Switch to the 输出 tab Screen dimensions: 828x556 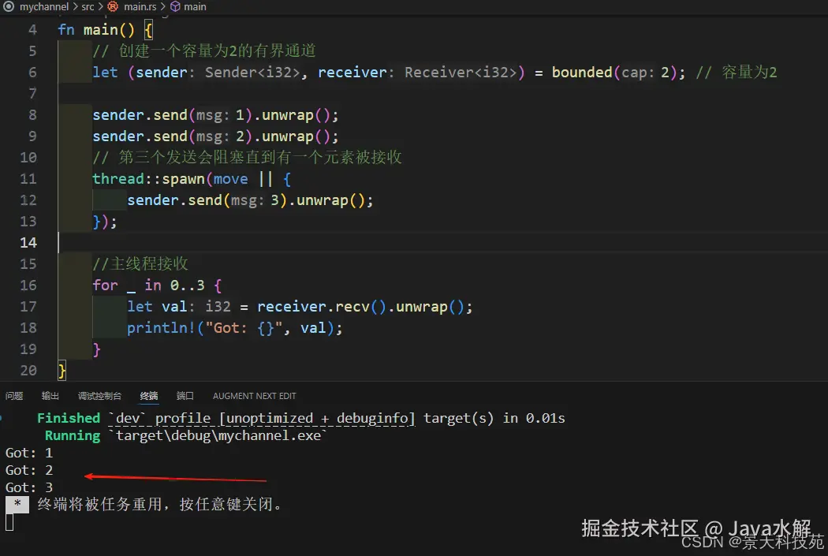(50, 396)
